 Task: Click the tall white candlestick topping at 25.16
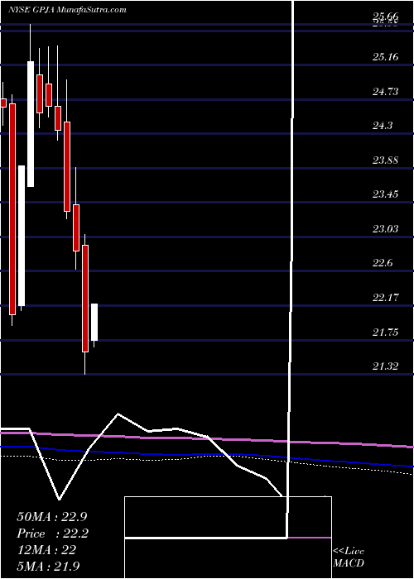[31, 124]
